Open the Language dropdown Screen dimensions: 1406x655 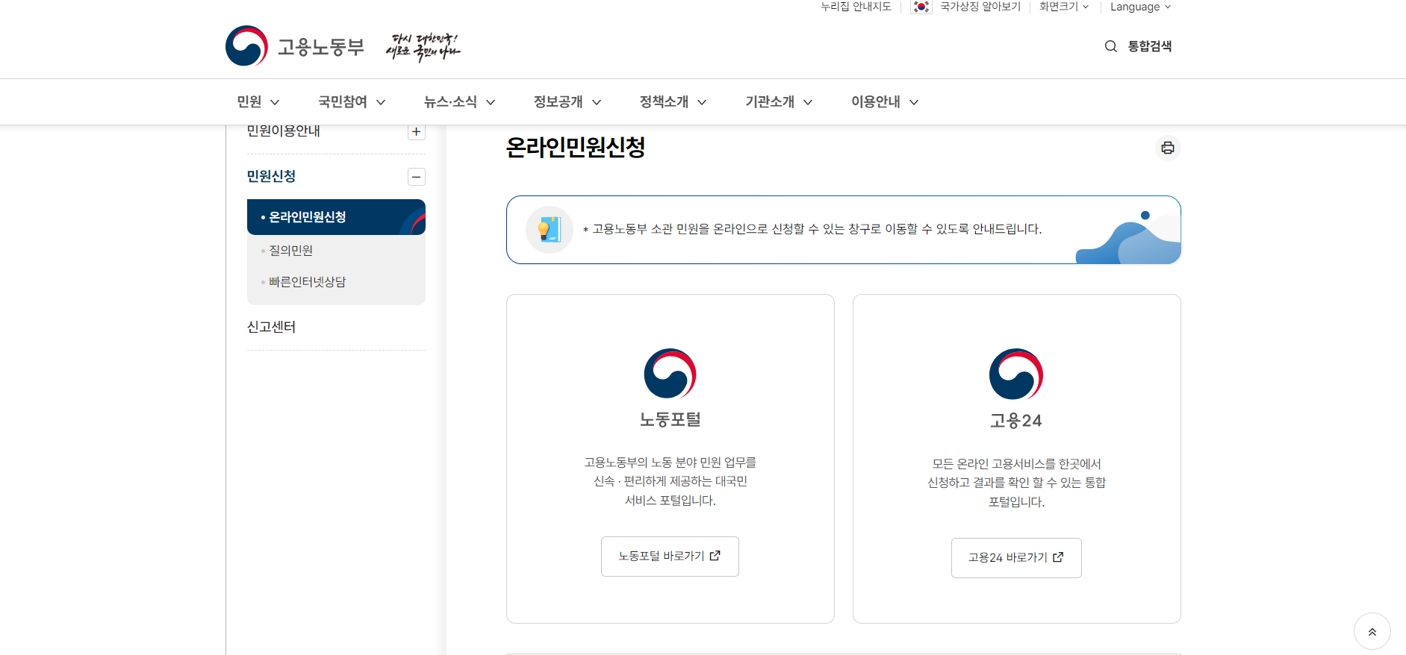pyautogui.click(x=1140, y=7)
